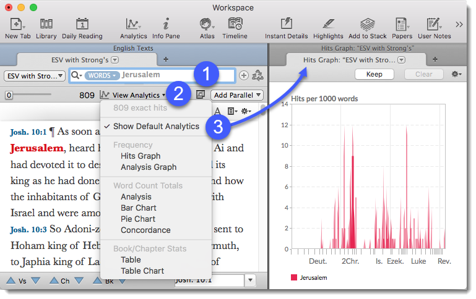Image resolution: width=476 pixels, height=299 pixels.
Task: Open Daily Reading calendar icon
Action: tap(82, 24)
